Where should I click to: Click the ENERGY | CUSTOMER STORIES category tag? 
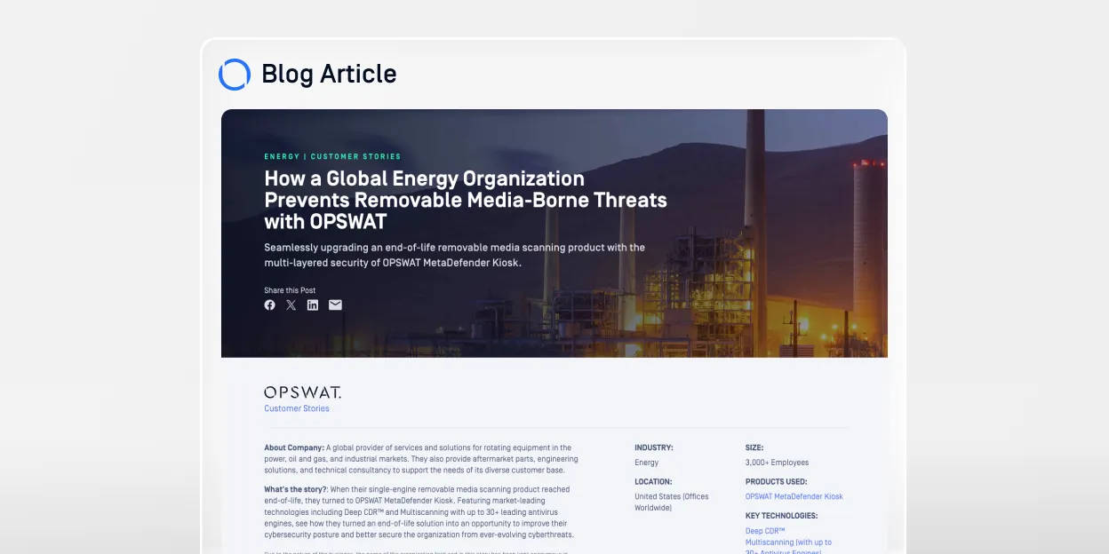coord(332,157)
